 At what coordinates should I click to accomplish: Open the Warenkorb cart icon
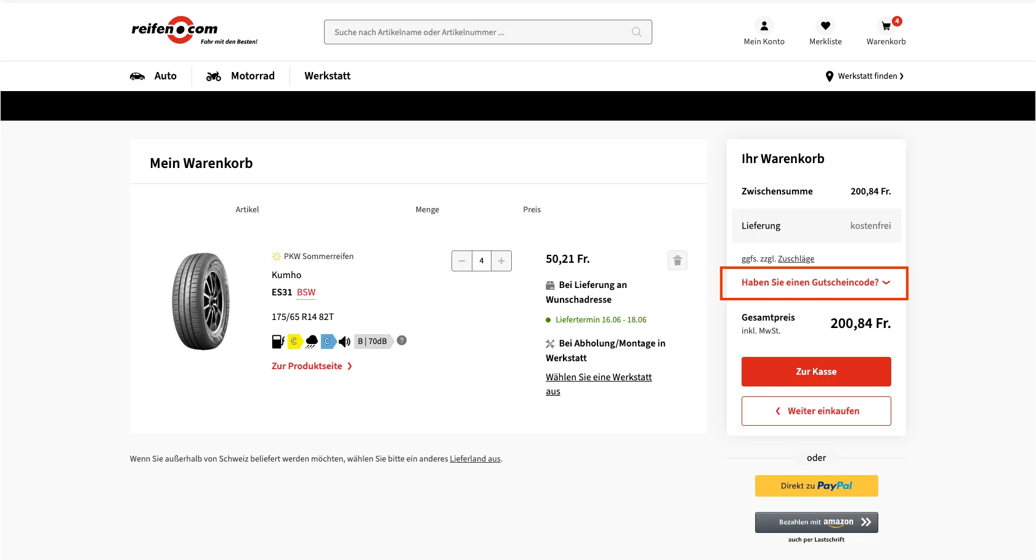886,26
